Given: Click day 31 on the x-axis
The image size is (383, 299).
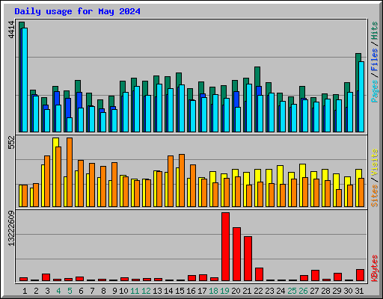Looking at the screenshot, I should click(x=359, y=291).
